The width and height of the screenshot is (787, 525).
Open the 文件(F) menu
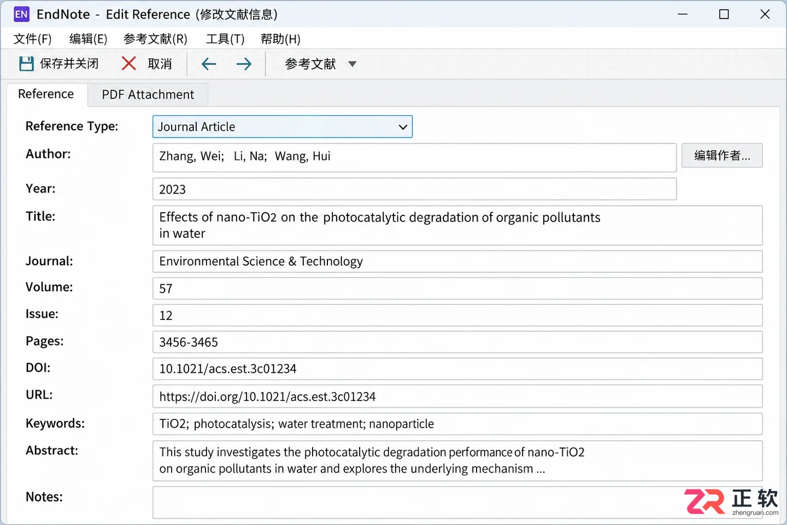click(33, 39)
